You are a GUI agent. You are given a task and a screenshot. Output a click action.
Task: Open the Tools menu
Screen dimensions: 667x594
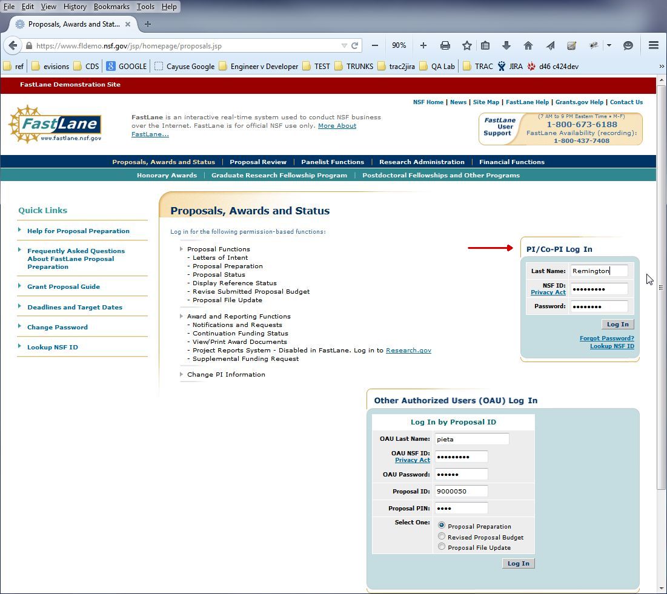coord(145,7)
